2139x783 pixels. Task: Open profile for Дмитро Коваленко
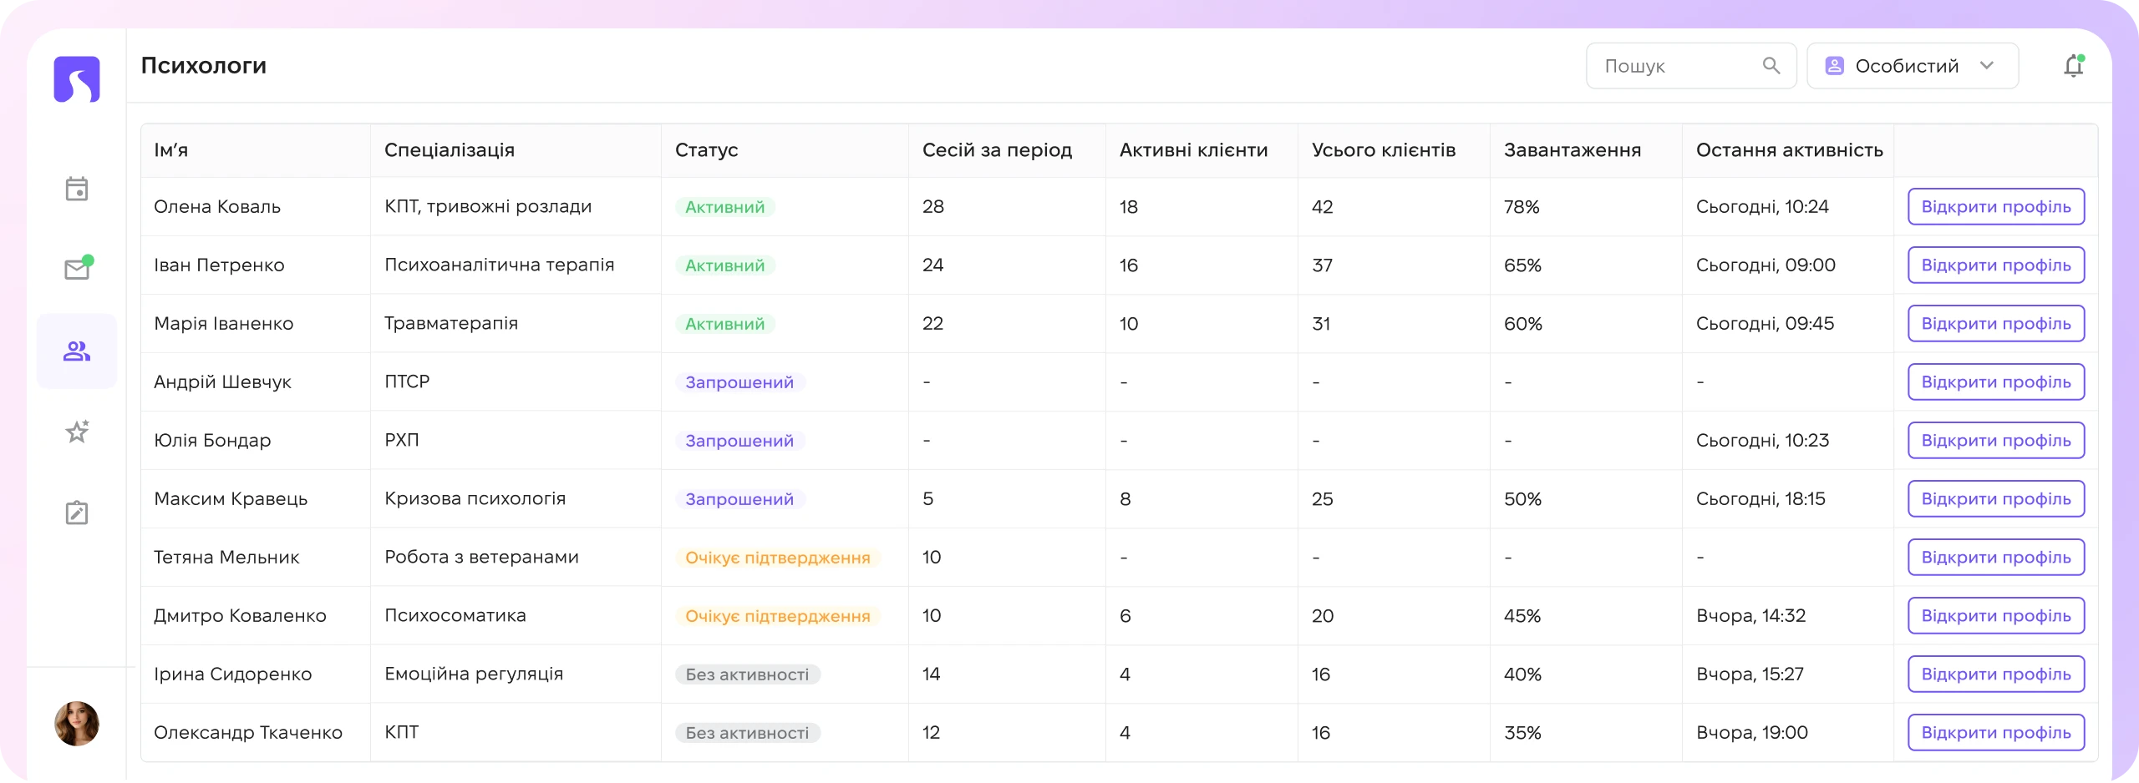click(1996, 615)
